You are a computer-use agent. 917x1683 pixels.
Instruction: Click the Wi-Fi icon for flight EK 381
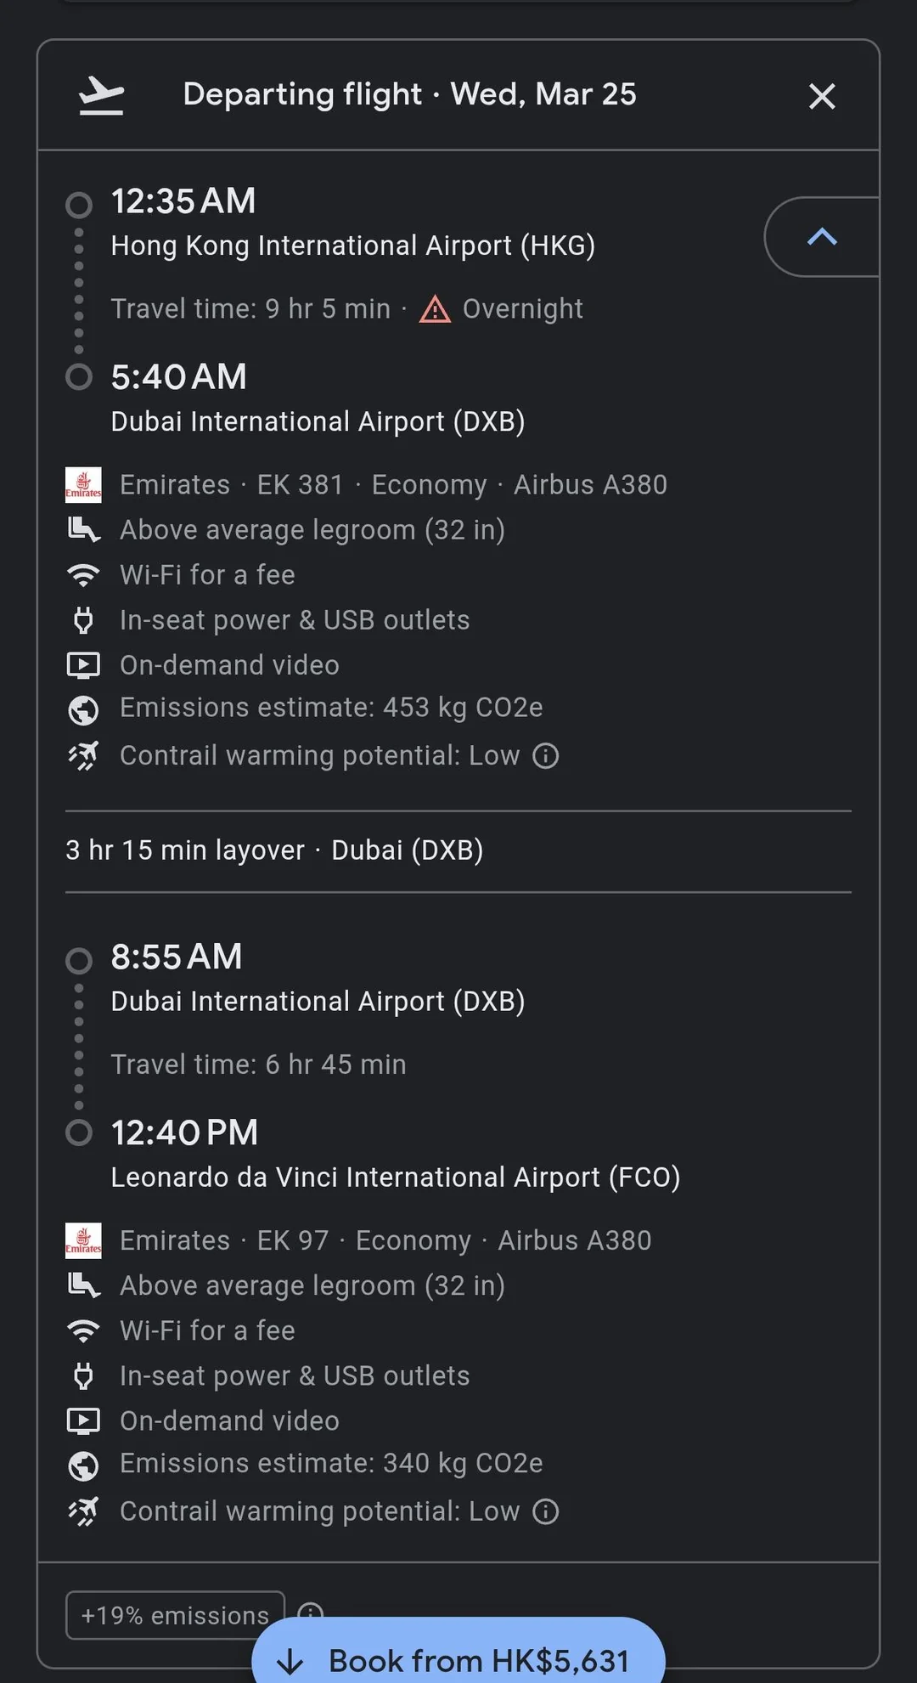pyautogui.click(x=83, y=575)
